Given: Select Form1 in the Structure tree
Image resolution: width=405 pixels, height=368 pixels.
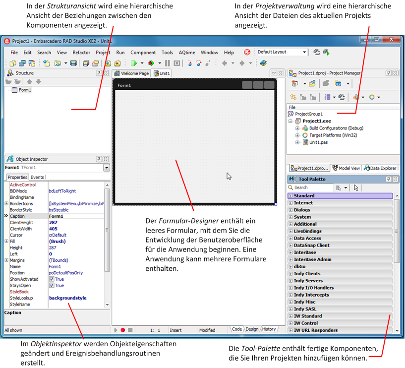Looking at the screenshot, I should 25,90.
